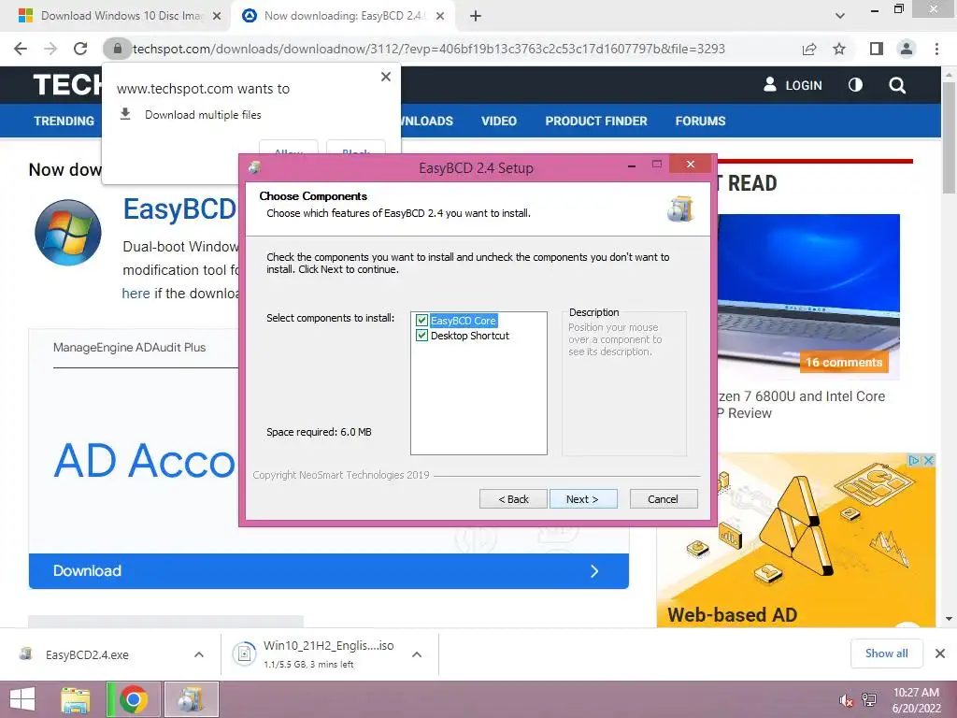Switch to Chrome in taskbar

pyautogui.click(x=133, y=699)
